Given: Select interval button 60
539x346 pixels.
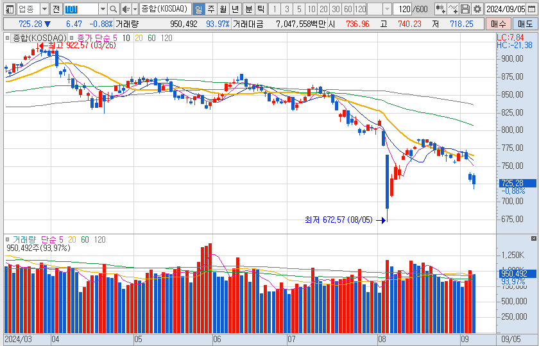Looking at the screenshot, I should tap(348, 9).
